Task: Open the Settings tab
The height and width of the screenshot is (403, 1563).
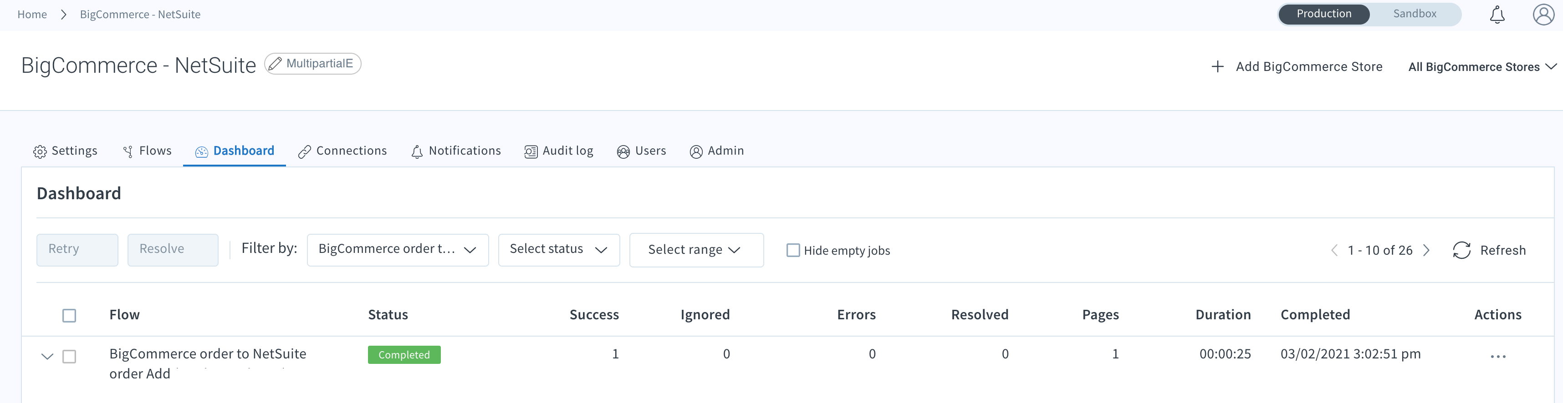Action: (66, 151)
